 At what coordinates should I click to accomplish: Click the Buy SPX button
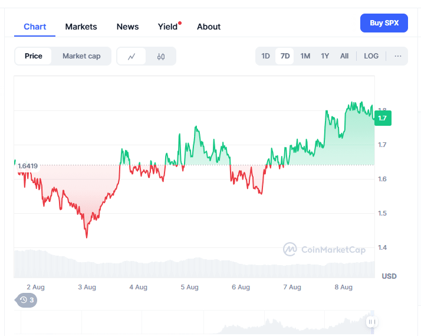(x=384, y=23)
